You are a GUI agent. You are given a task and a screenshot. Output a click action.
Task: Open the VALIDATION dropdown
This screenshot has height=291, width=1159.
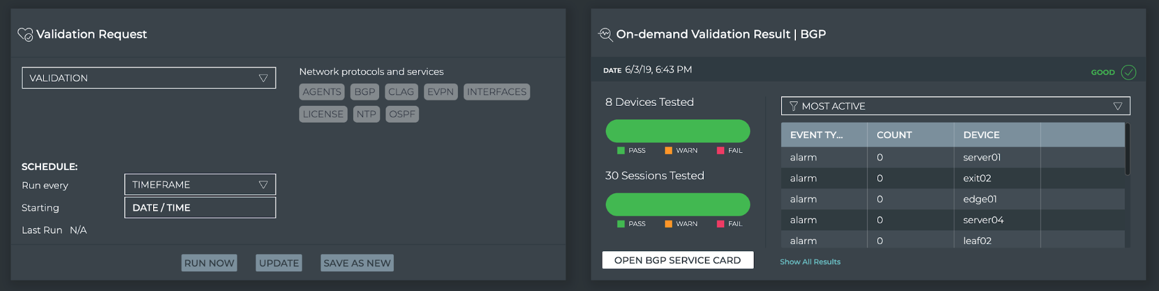tap(148, 78)
